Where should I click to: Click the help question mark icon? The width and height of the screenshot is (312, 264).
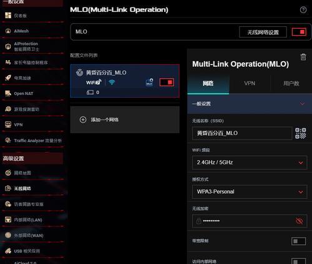[x=303, y=10]
